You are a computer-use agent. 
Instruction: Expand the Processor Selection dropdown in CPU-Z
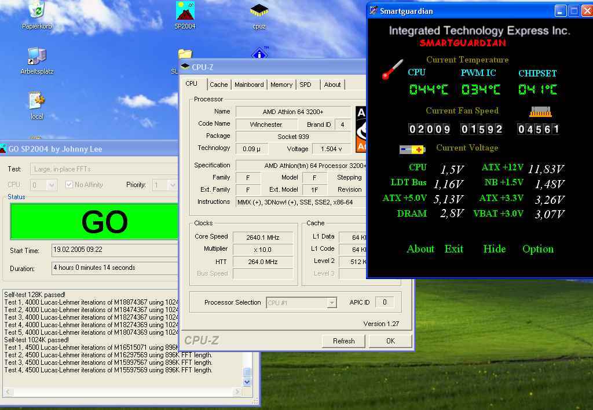point(331,303)
